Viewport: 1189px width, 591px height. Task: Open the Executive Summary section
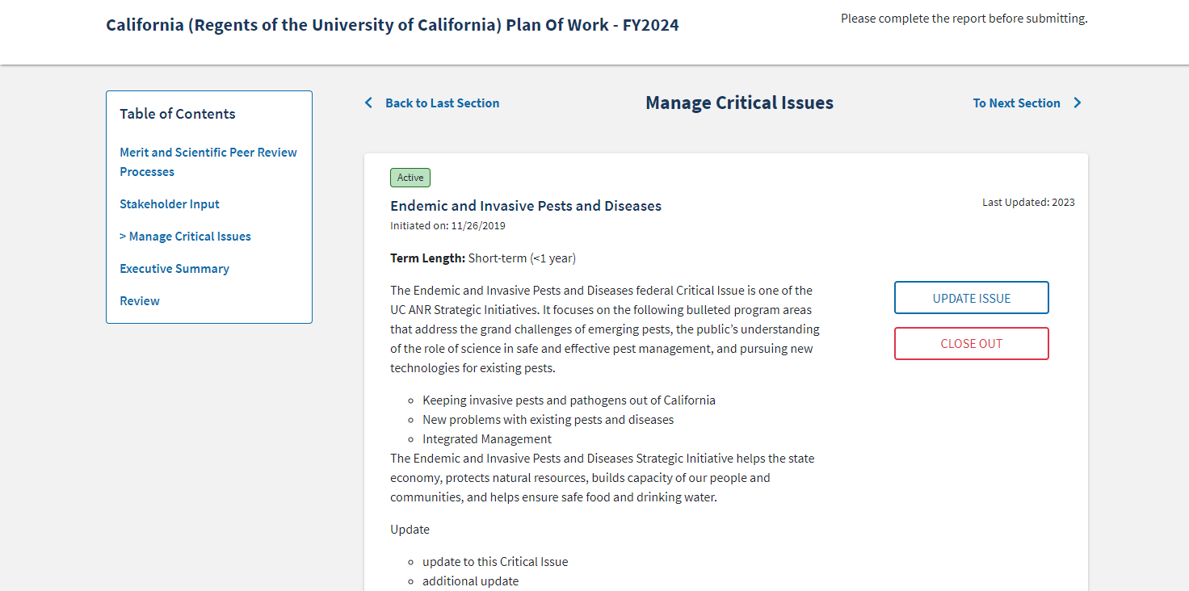coord(174,269)
